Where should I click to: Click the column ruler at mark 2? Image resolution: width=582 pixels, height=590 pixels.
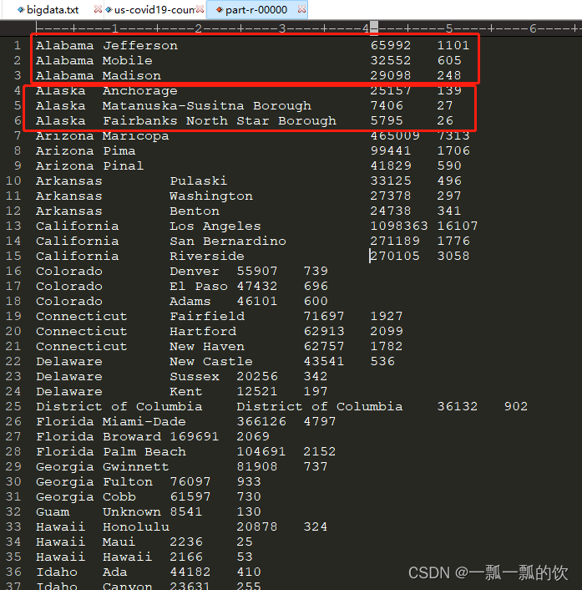[x=199, y=28]
